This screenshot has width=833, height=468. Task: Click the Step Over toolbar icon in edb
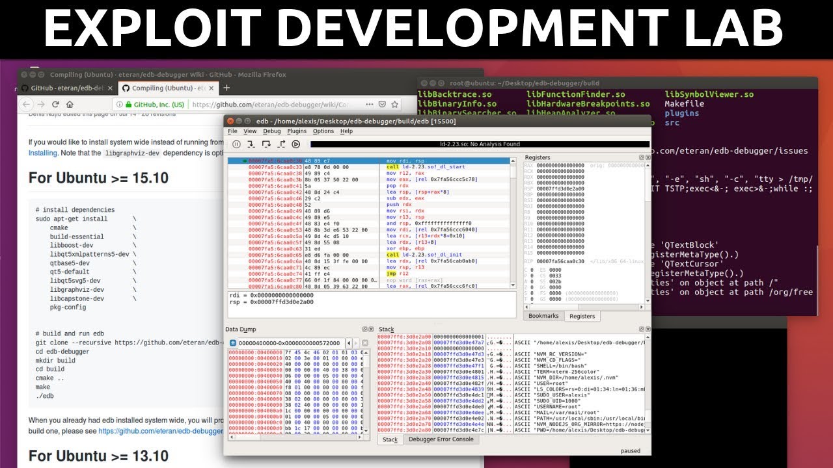[x=266, y=144]
